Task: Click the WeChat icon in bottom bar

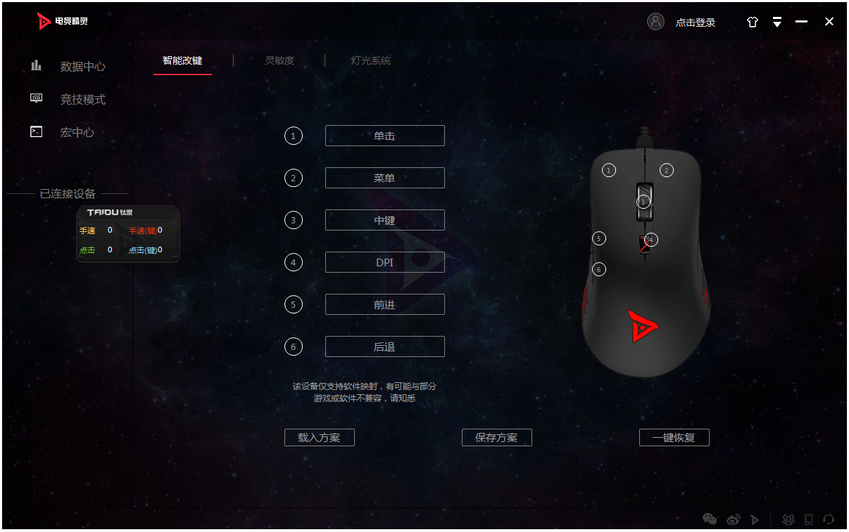Action: [x=710, y=519]
